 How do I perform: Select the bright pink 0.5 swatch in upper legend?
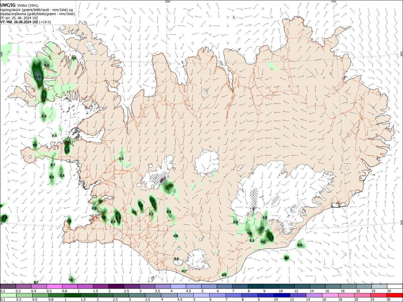54,286
